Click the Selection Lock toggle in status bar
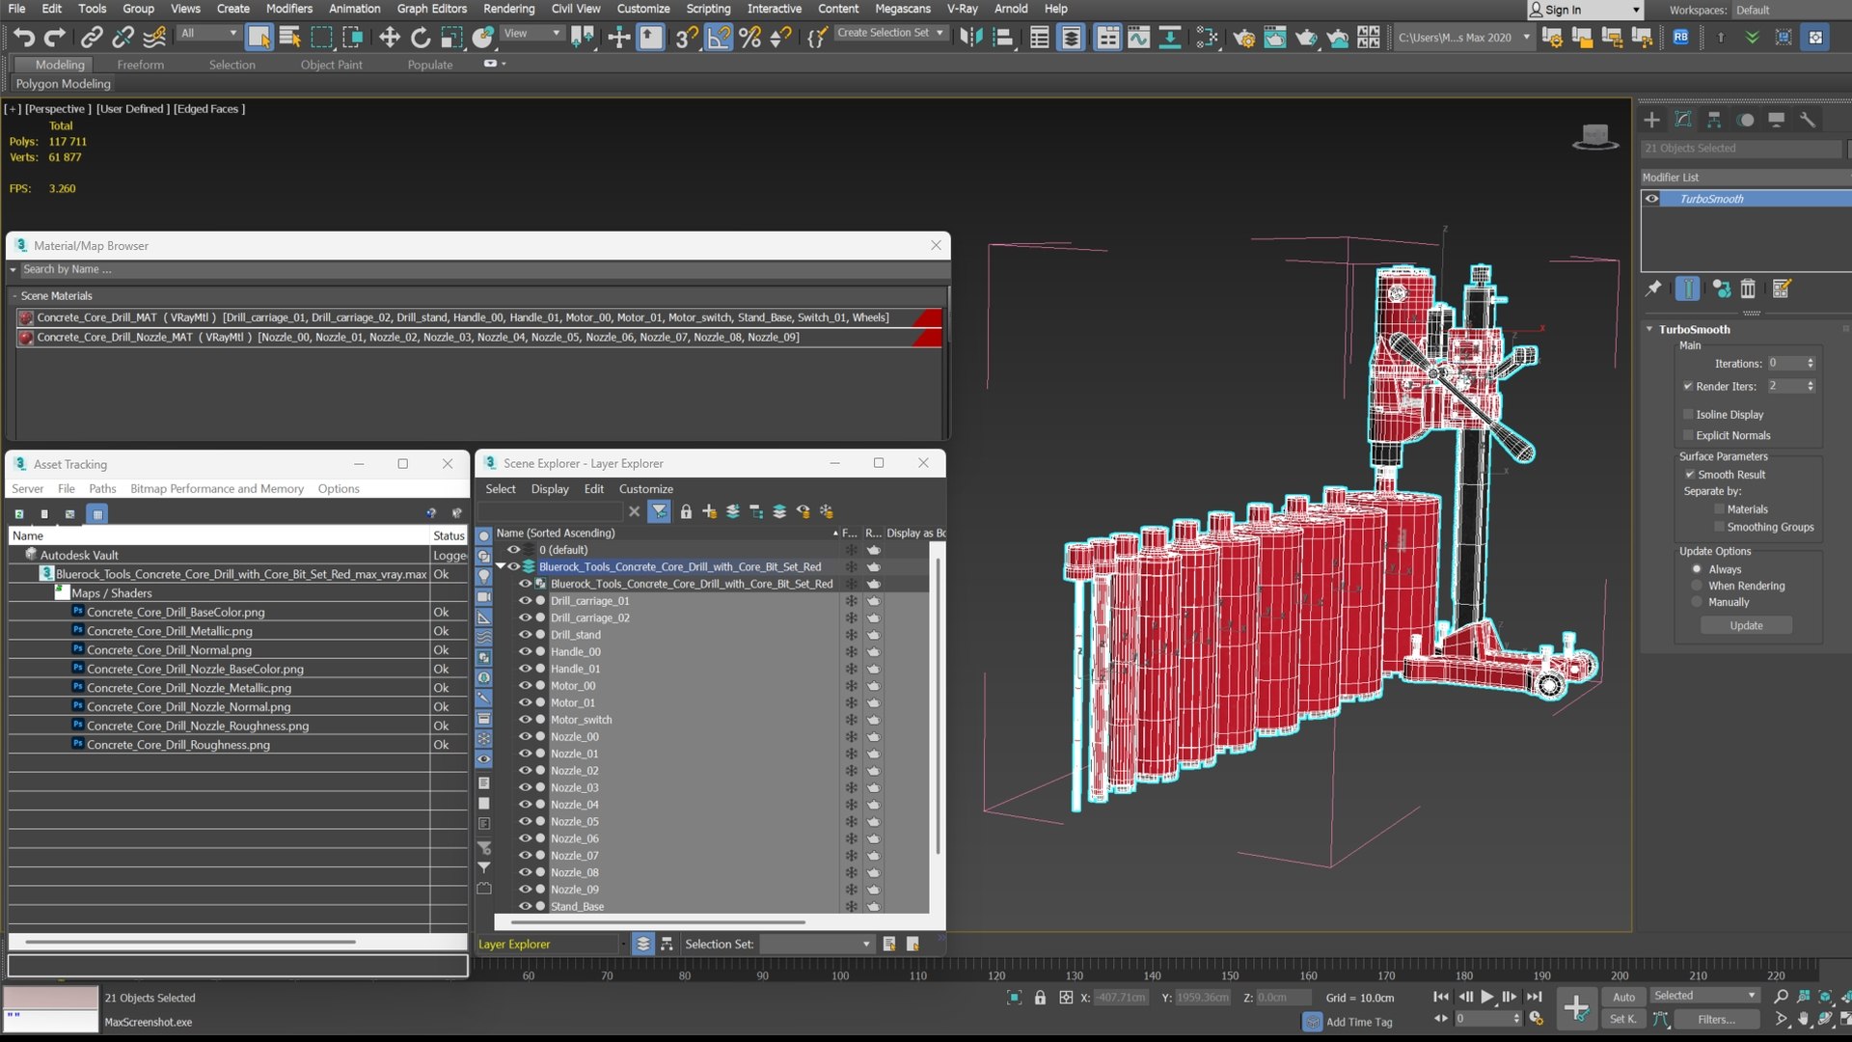This screenshot has height=1042, width=1852. [1040, 998]
